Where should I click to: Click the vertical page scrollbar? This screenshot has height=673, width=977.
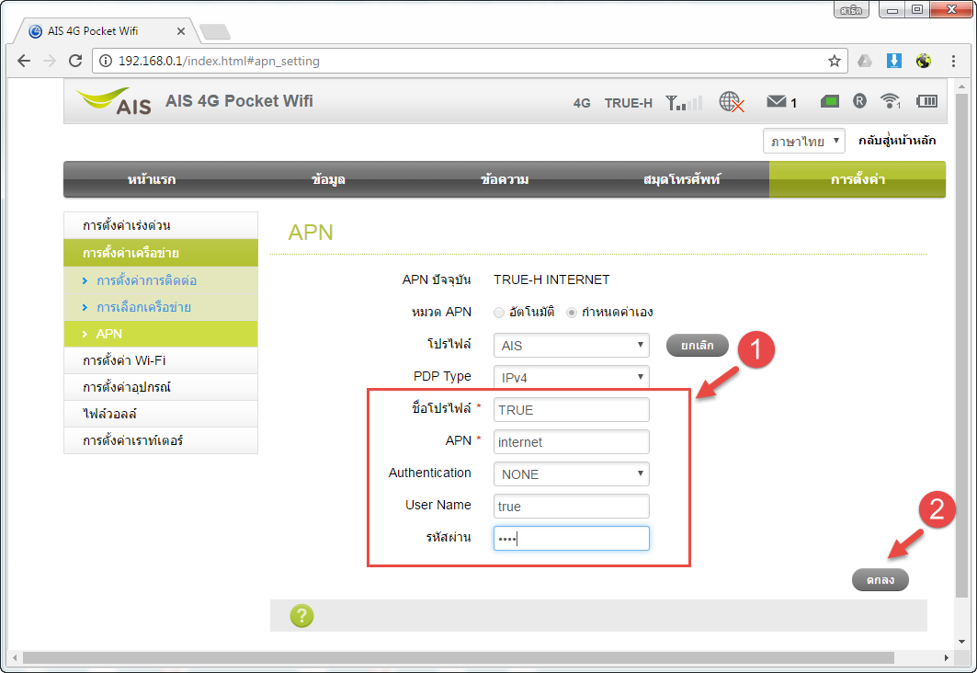point(961,345)
